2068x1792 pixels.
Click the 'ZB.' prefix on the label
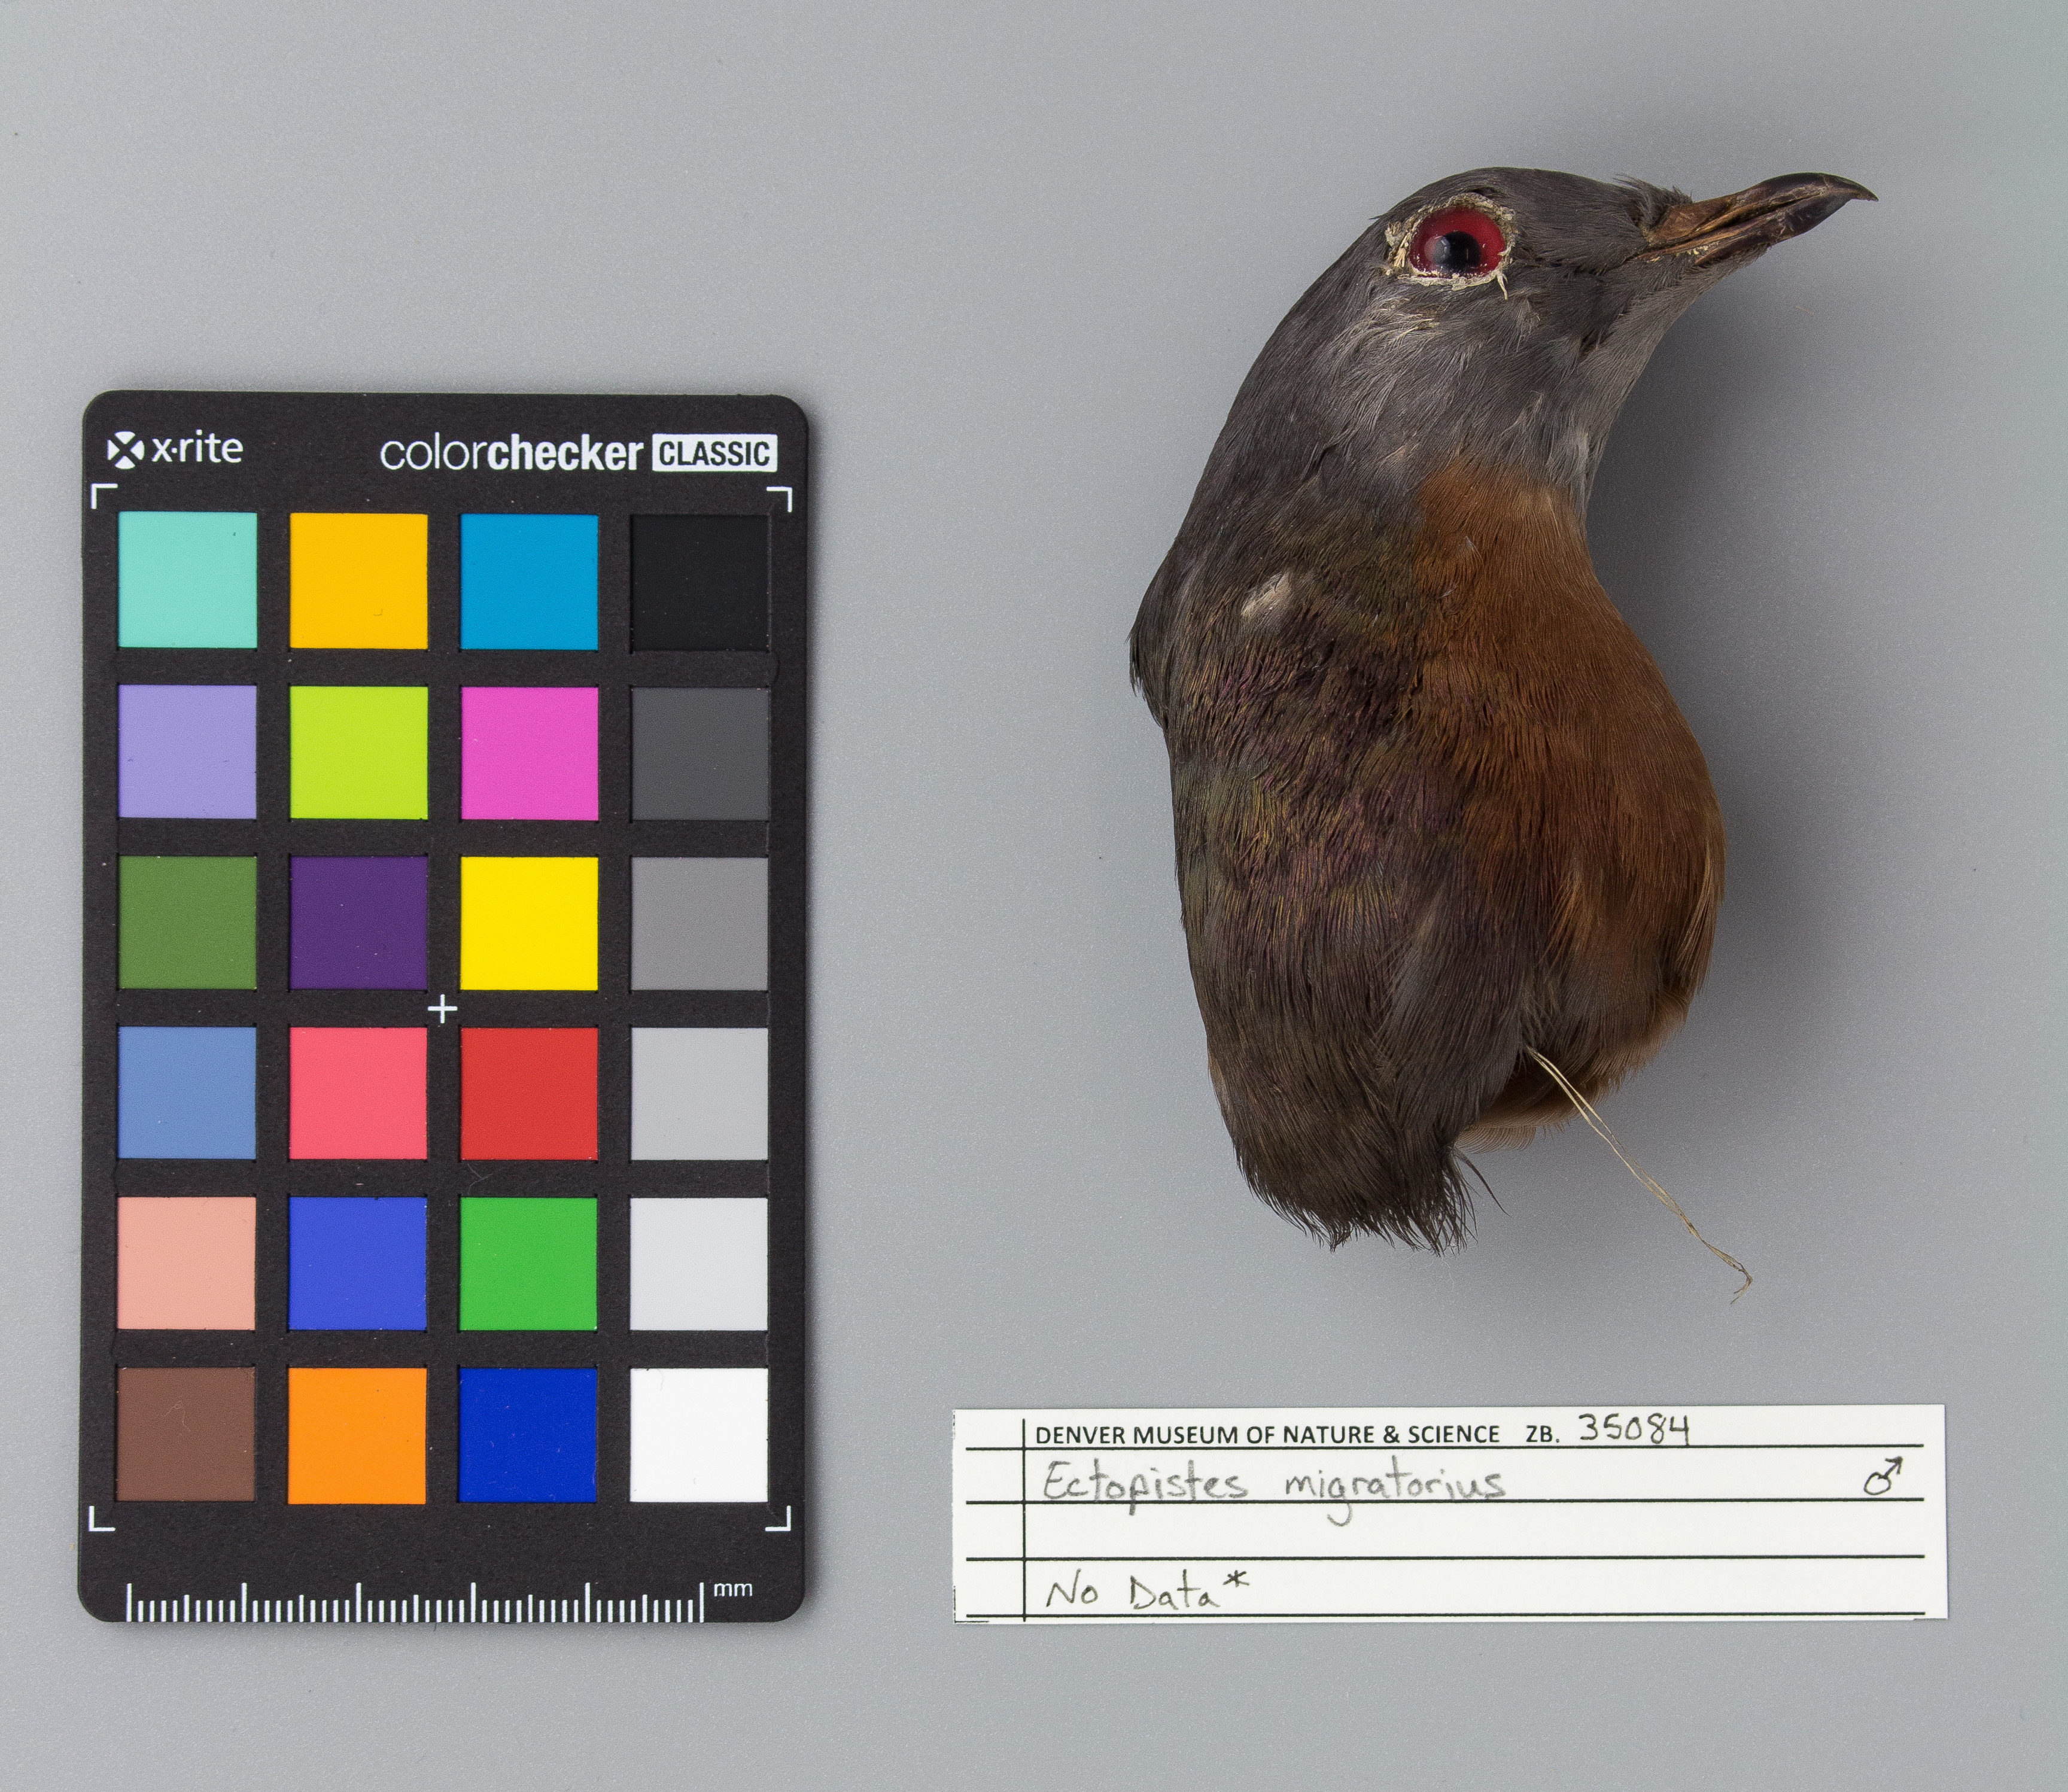point(1543,1435)
